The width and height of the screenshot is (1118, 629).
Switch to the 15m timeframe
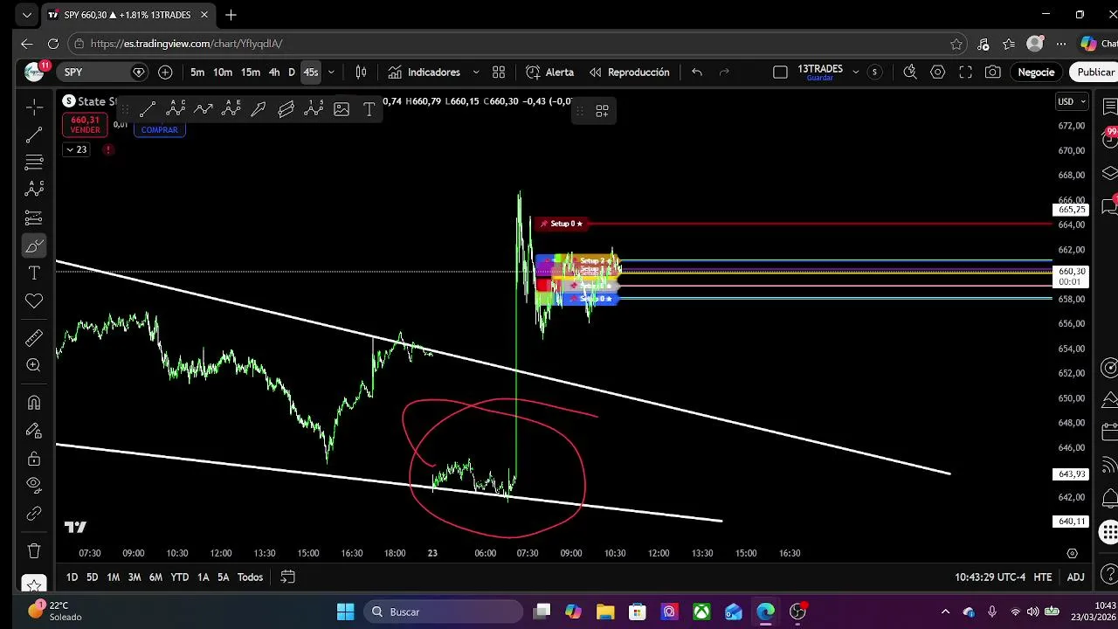[x=250, y=73]
